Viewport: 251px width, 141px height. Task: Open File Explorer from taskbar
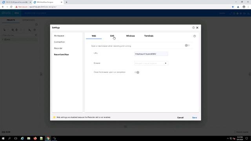[29, 138]
